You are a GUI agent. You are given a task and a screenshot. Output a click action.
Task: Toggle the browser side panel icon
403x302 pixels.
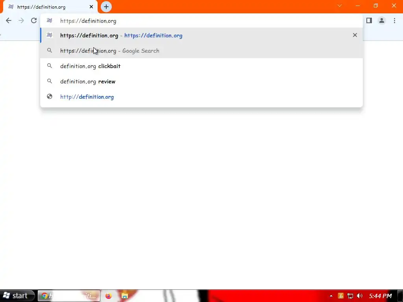coord(369,20)
